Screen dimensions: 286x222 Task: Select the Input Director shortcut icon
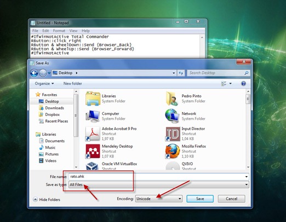(173, 134)
